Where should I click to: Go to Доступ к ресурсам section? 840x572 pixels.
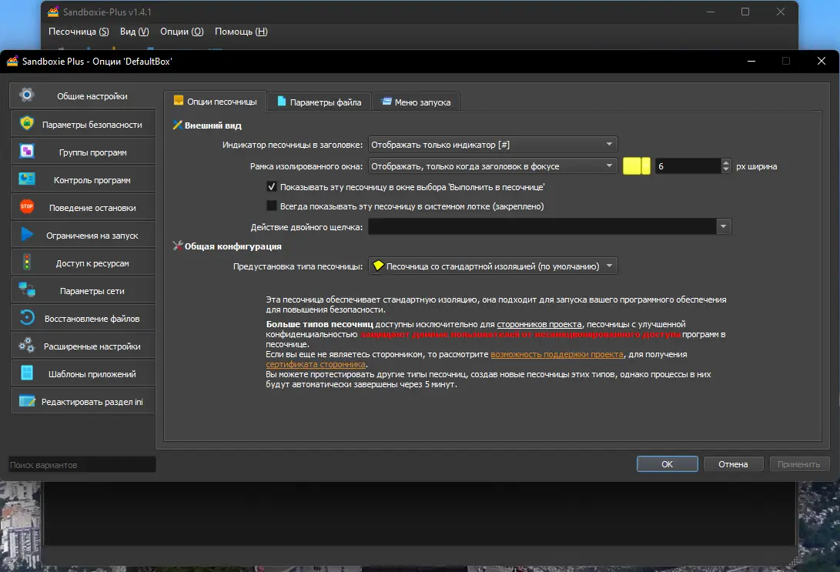(x=83, y=263)
